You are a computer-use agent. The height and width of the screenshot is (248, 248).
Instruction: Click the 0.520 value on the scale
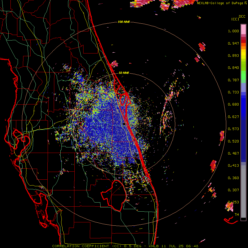233,141
